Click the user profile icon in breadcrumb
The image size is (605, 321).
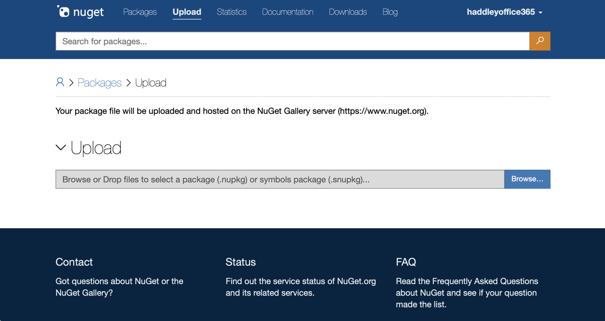(x=60, y=82)
